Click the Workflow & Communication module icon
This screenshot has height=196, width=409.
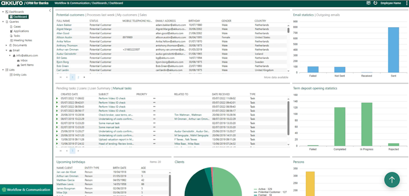(4, 189)
